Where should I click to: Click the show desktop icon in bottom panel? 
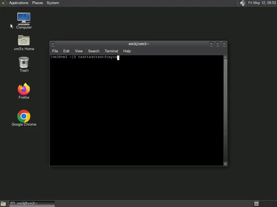click(3, 204)
